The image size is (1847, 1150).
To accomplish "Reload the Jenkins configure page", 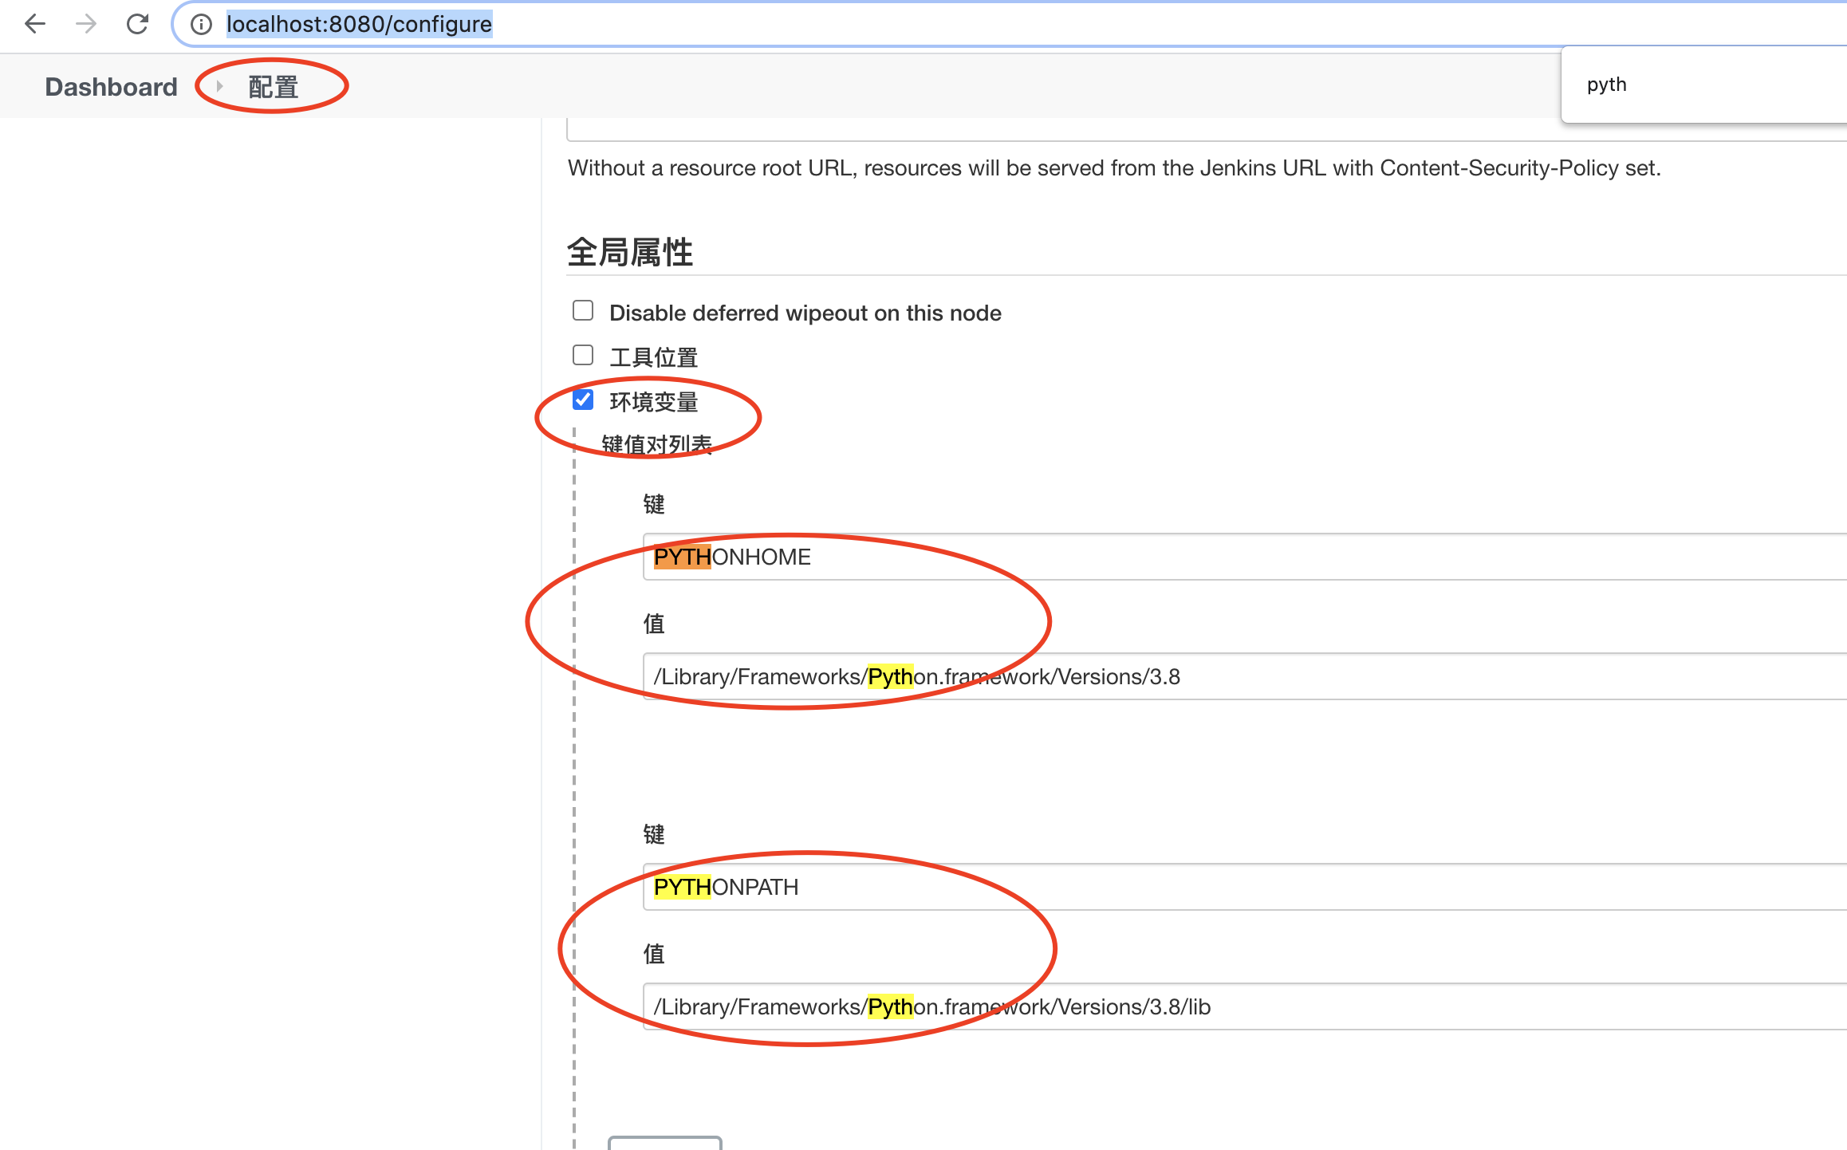I will [137, 24].
